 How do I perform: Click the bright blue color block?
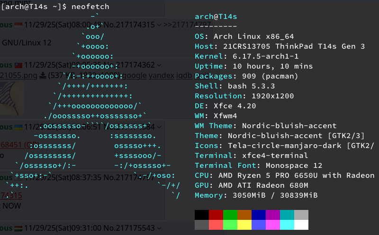259,225
